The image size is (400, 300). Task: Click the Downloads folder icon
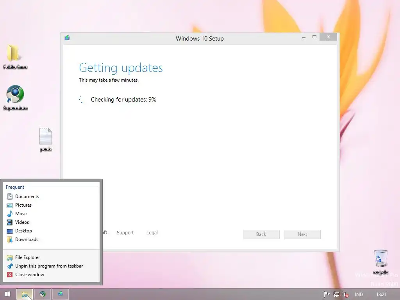coord(10,239)
